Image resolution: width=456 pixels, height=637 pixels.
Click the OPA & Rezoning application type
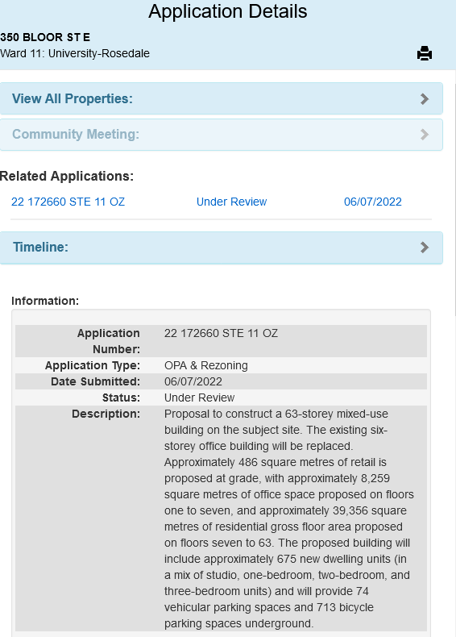pyautogui.click(x=206, y=365)
